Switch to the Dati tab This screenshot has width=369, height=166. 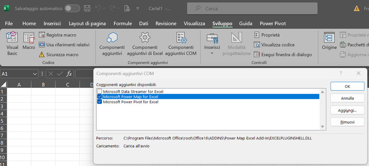tap(144, 23)
